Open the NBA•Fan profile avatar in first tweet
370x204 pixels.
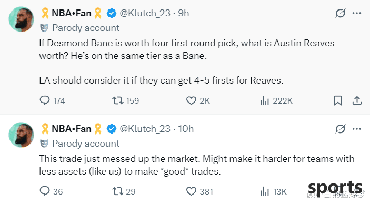[x=21, y=19]
